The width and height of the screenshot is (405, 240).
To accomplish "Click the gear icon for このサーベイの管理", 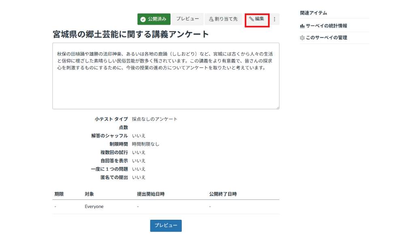I will (x=301, y=38).
